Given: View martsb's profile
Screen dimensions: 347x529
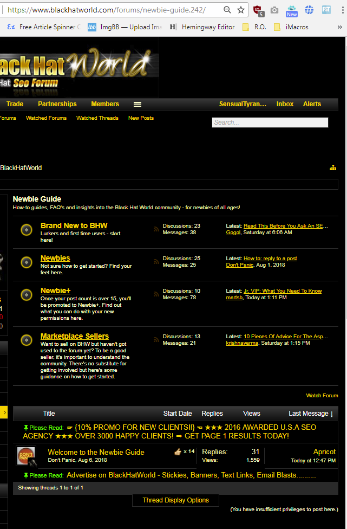Looking at the screenshot, I should (x=234, y=298).
